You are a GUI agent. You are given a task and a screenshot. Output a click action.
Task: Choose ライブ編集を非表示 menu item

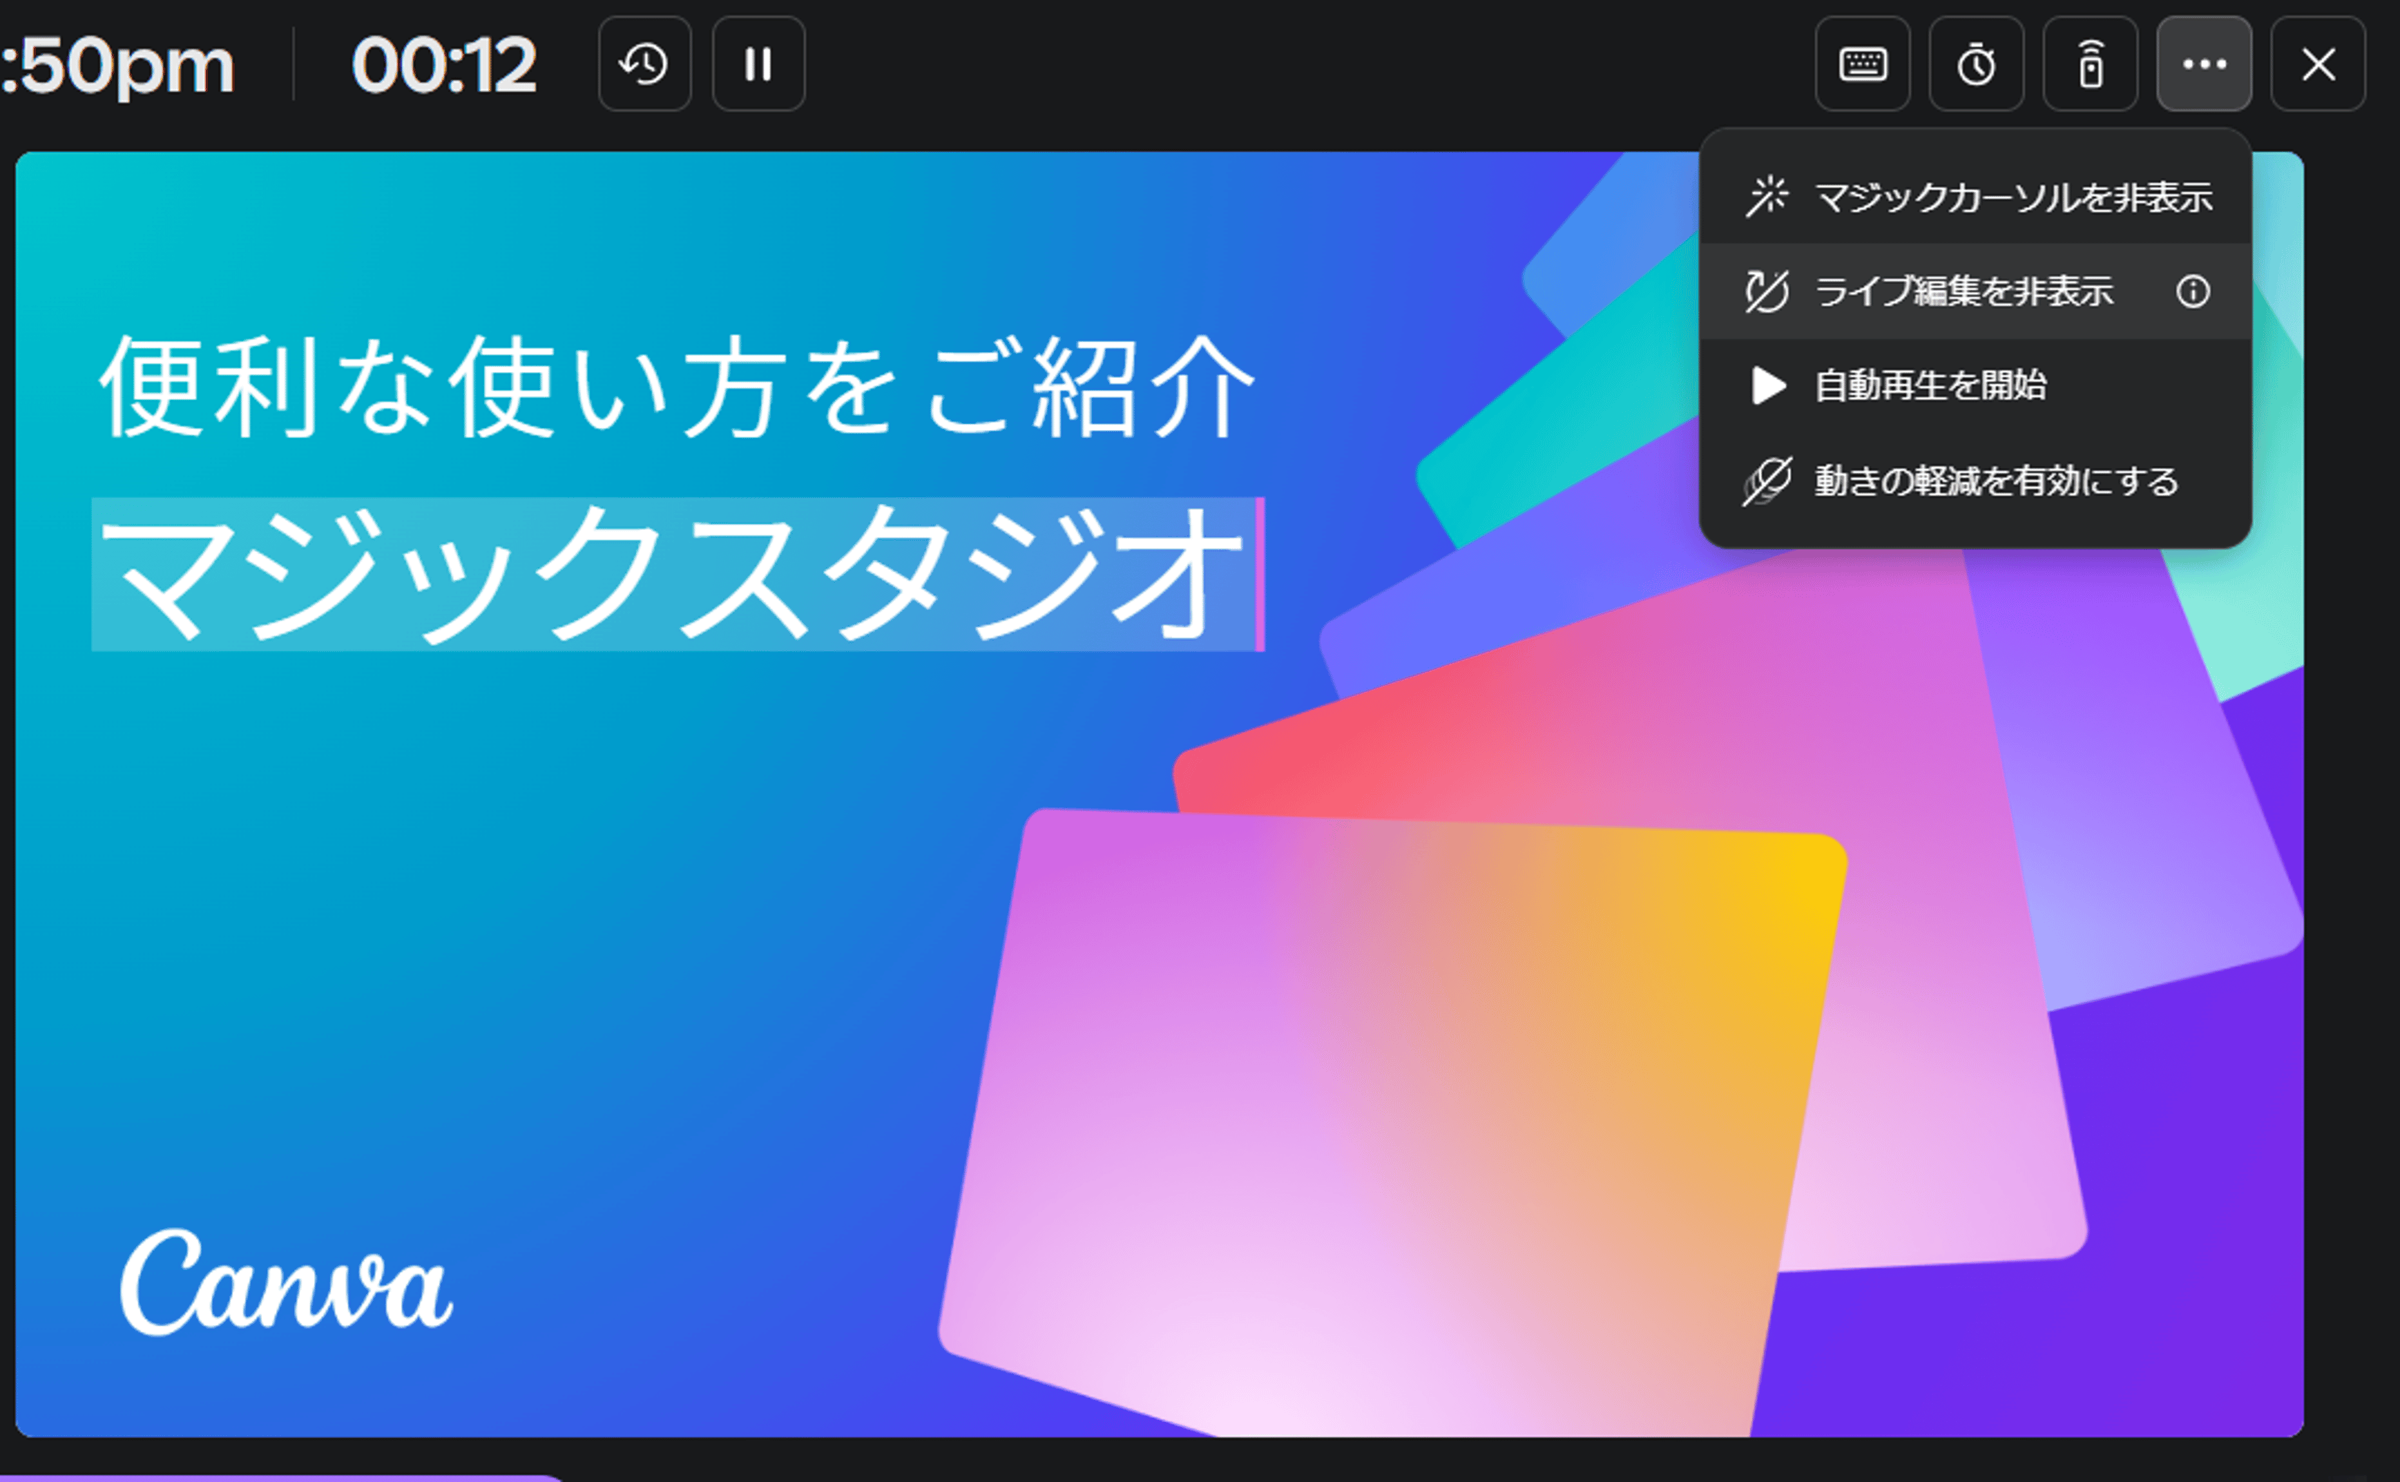(x=1975, y=291)
